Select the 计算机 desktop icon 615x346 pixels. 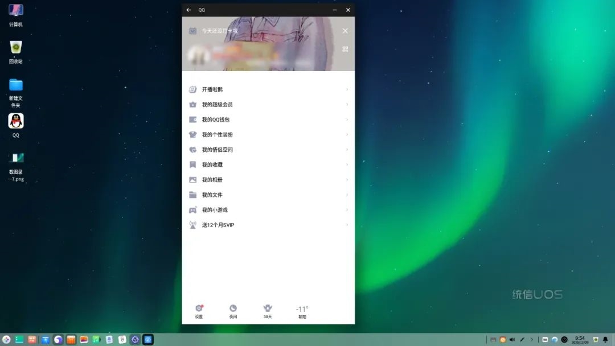point(16,15)
